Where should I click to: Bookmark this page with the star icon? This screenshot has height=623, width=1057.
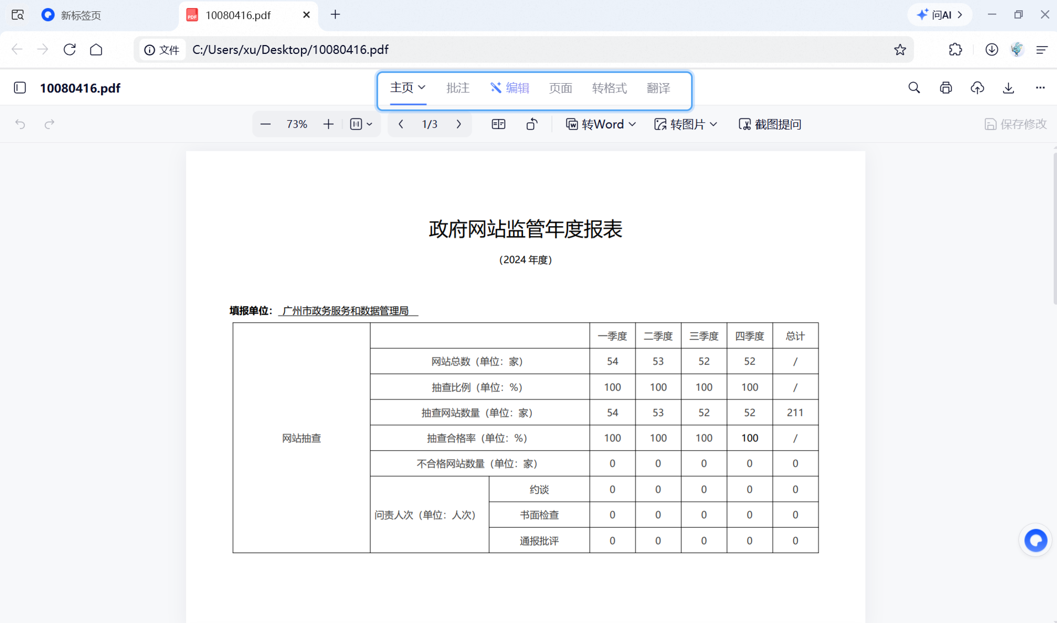click(x=900, y=49)
